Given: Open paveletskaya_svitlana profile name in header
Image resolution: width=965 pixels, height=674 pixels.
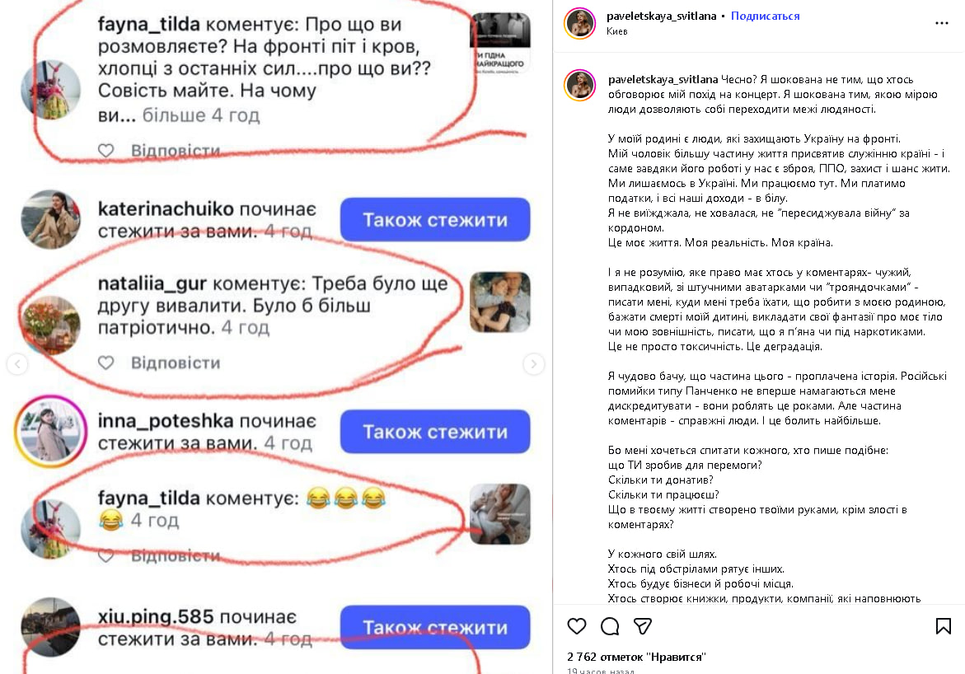Looking at the screenshot, I should click(661, 16).
